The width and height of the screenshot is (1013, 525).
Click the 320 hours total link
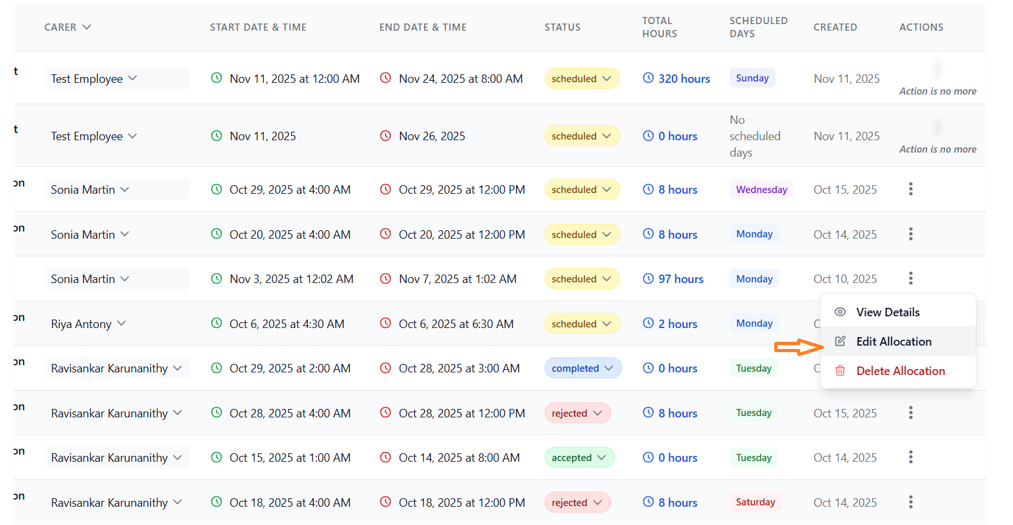click(x=683, y=79)
